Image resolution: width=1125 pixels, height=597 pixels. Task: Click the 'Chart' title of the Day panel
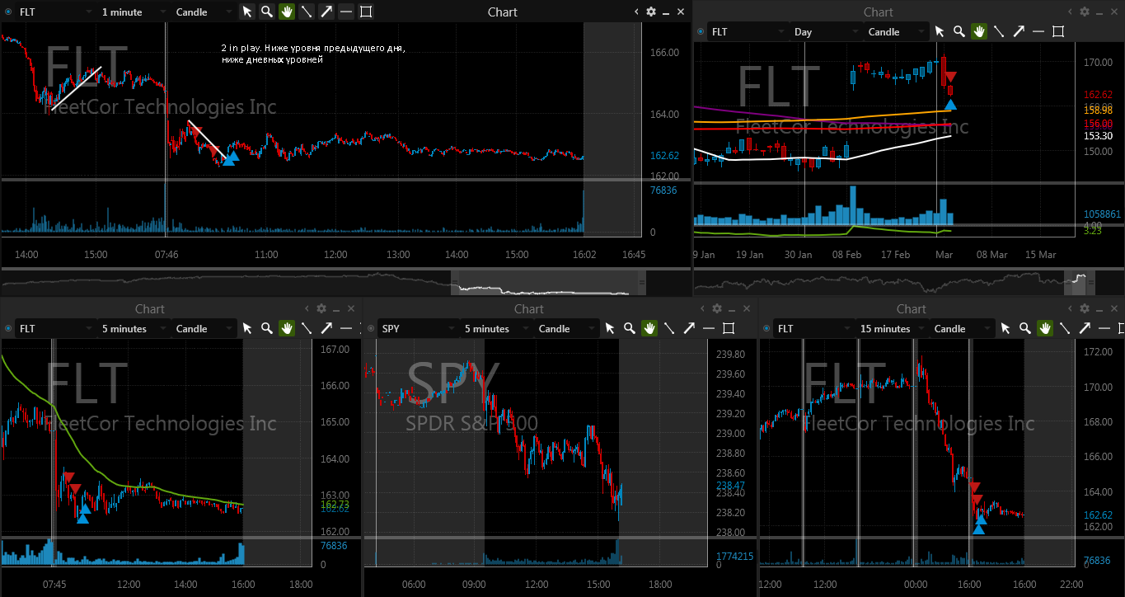point(879,12)
